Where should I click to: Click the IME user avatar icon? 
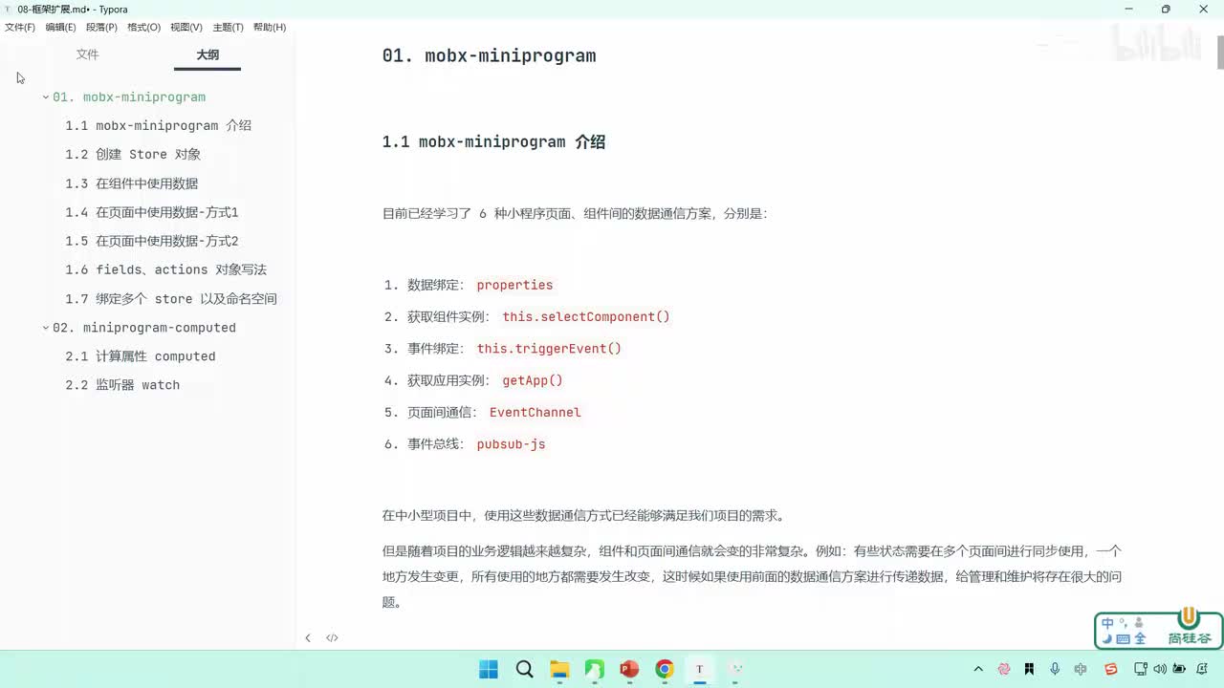click(1139, 623)
